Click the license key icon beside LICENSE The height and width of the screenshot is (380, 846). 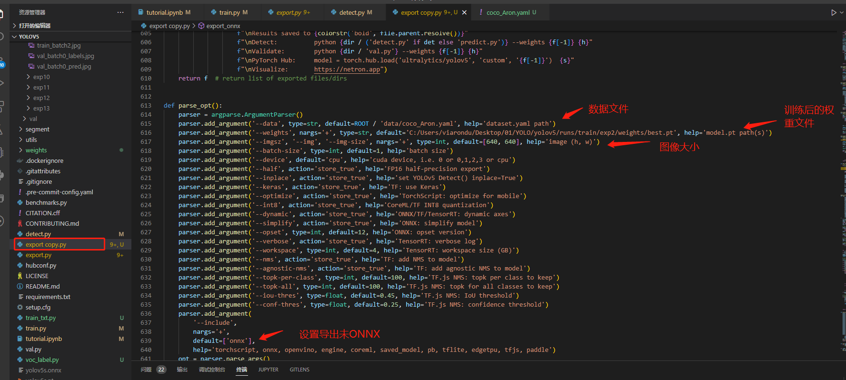coord(20,276)
